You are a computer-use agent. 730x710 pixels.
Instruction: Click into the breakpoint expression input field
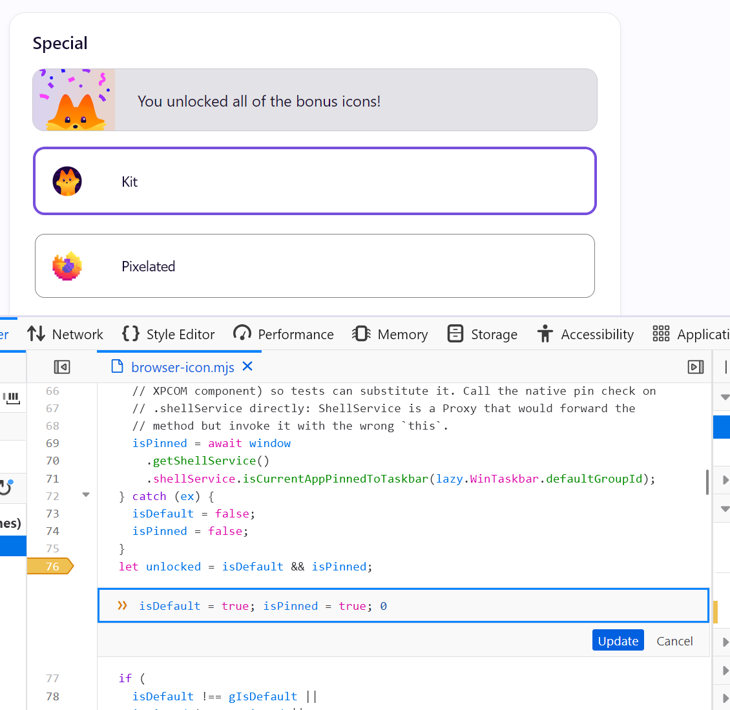click(x=403, y=605)
